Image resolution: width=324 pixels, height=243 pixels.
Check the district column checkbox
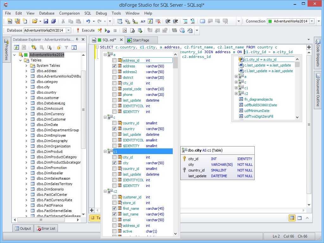114,78
